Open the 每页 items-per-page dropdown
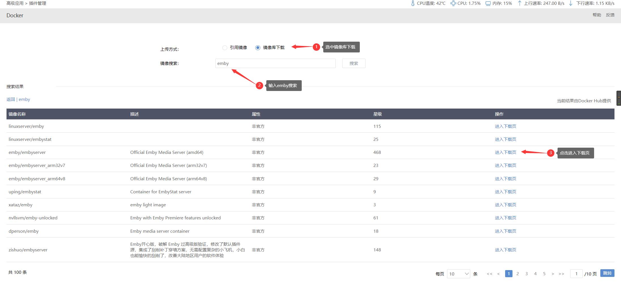 click(458, 273)
